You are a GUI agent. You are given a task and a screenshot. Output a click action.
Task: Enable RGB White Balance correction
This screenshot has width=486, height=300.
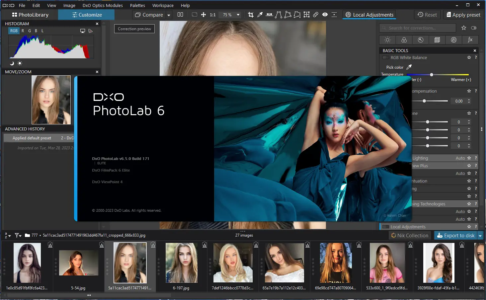pos(386,58)
